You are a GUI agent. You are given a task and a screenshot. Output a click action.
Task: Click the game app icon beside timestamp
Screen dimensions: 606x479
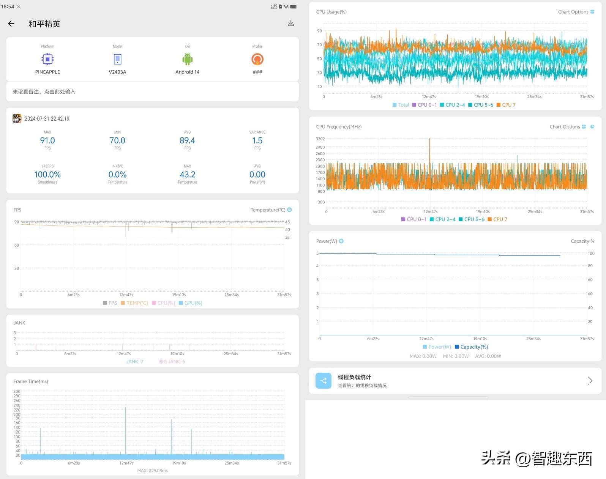click(x=17, y=118)
